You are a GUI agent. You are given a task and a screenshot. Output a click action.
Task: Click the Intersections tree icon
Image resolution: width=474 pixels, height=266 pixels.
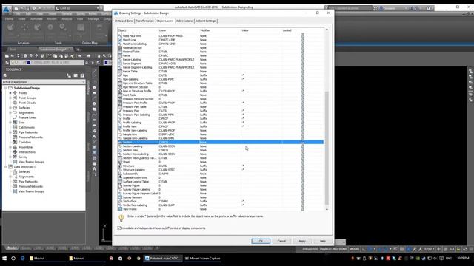pos(15,152)
